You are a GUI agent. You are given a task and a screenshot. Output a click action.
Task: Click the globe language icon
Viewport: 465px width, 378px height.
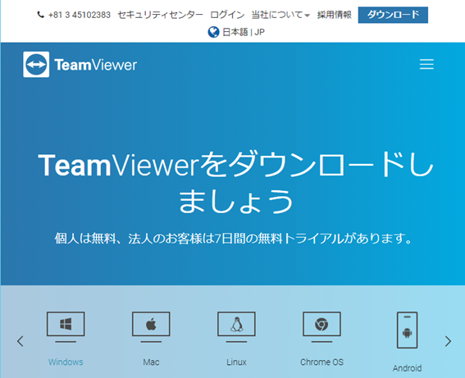[x=213, y=32]
